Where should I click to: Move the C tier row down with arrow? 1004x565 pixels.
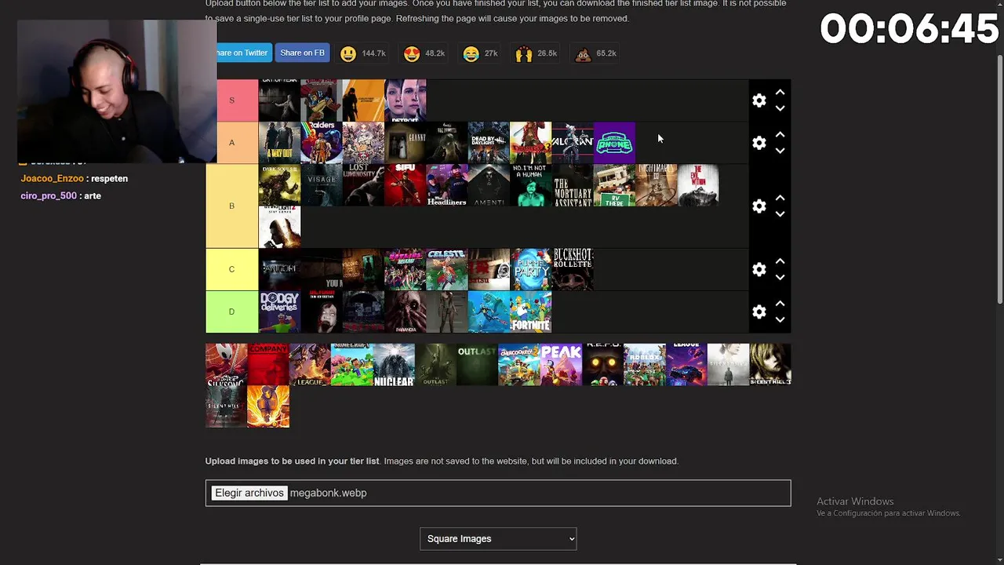[780, 277]
